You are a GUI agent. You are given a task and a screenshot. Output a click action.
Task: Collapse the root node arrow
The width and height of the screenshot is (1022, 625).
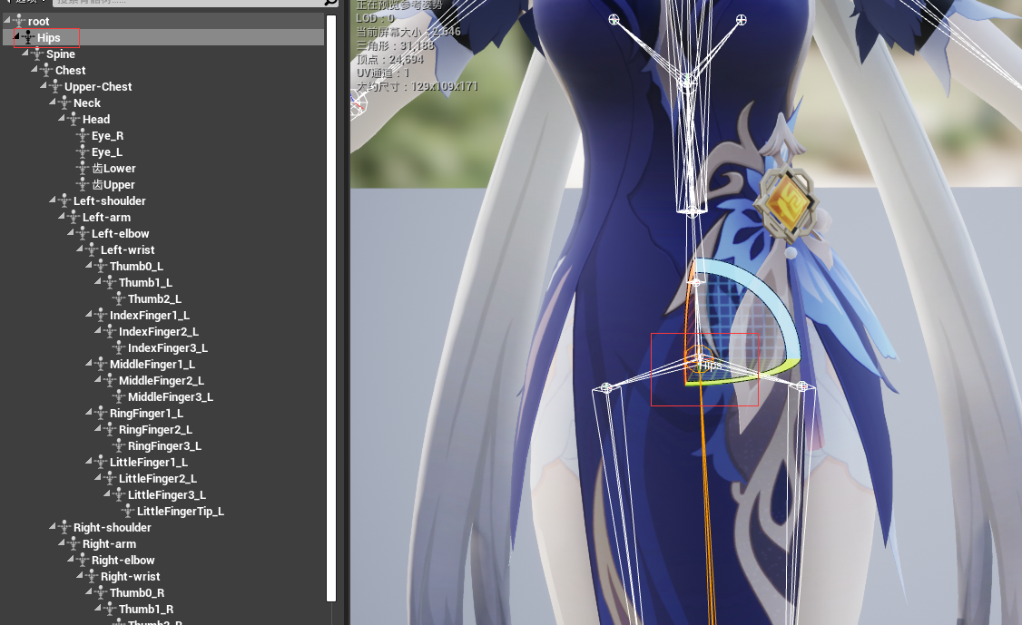tap(7, 20)
